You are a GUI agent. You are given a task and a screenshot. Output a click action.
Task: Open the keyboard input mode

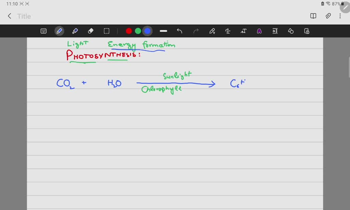43,31
